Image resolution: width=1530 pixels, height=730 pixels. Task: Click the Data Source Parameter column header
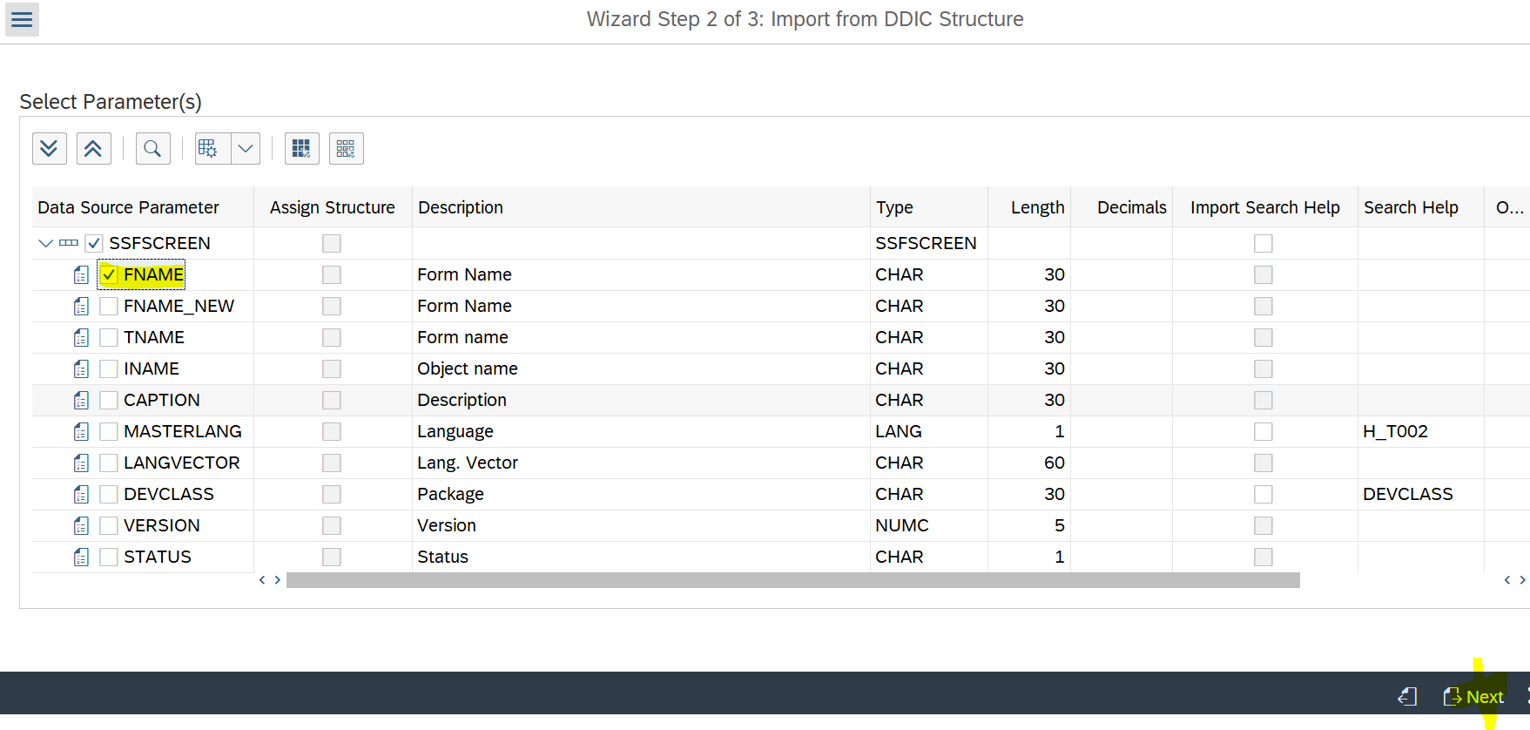point(128,208)
